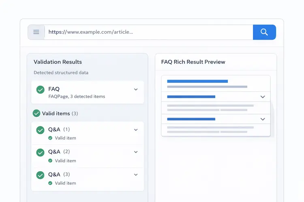
Task: Expand the Q&A (3) row chevron
Action: pos(136,175)
